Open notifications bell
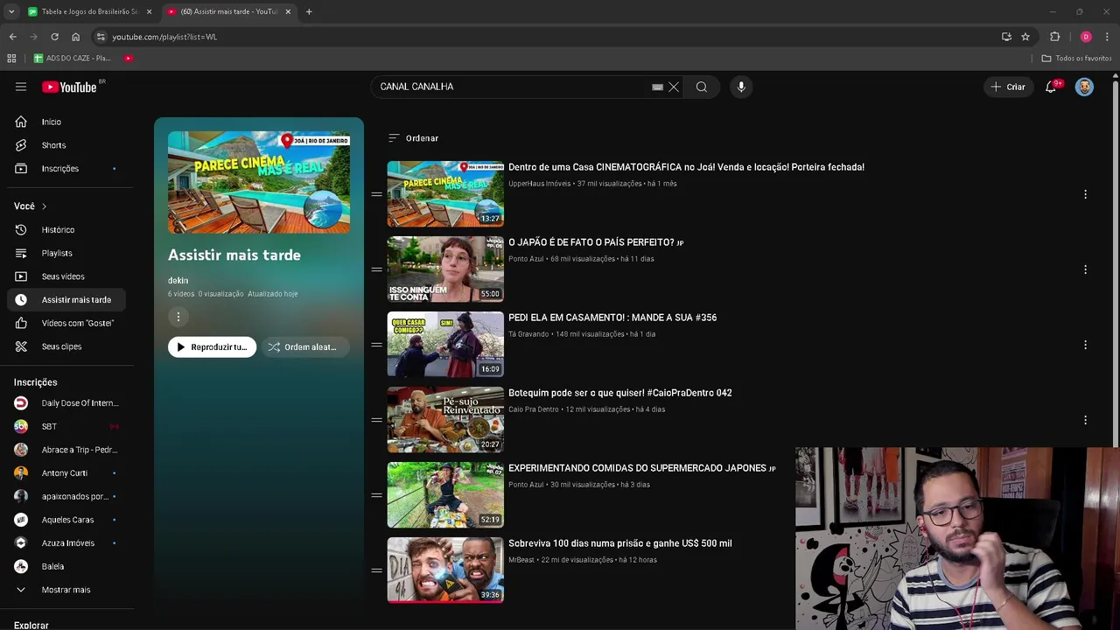 coord(1051,87)
